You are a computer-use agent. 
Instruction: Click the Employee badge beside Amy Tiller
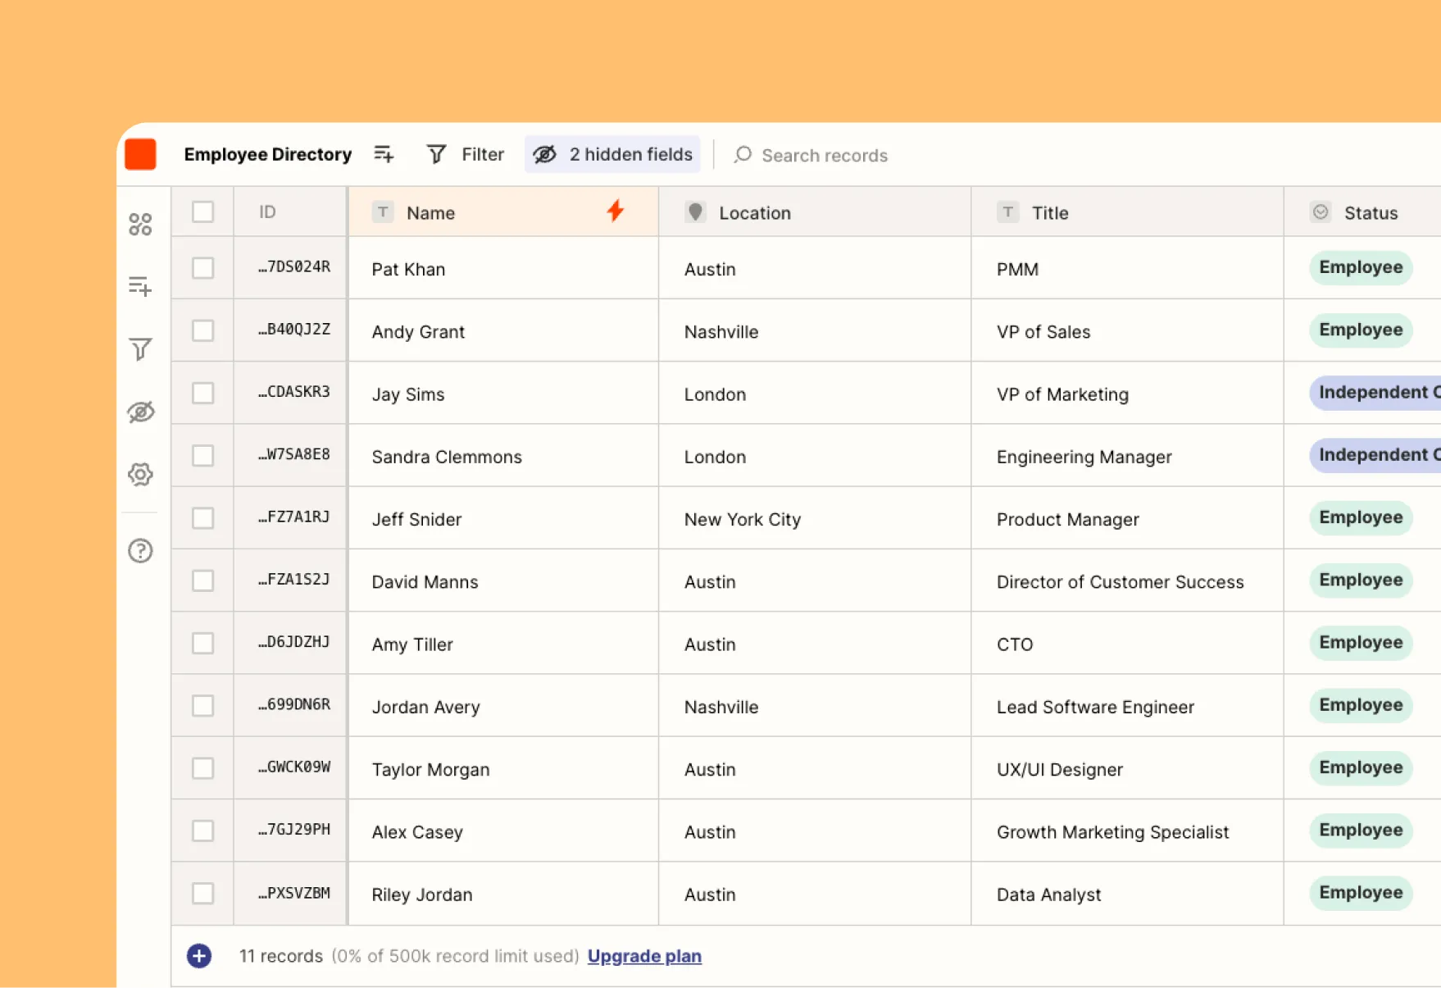pyautogui.click(x=1360, y=643)
